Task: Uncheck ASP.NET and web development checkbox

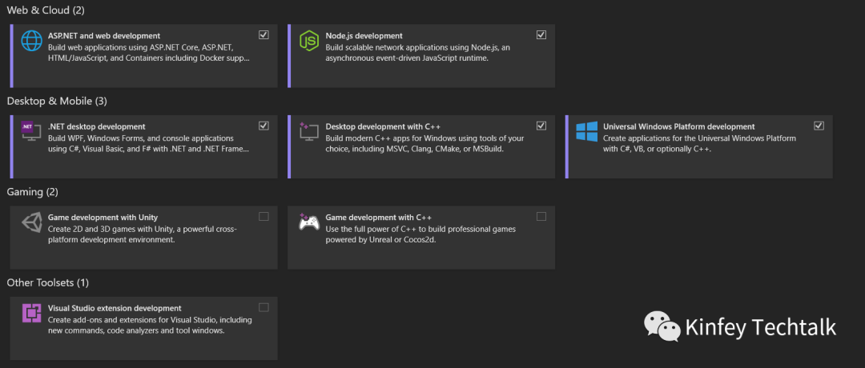Action: pyautogui.click(x=264, y=34)
